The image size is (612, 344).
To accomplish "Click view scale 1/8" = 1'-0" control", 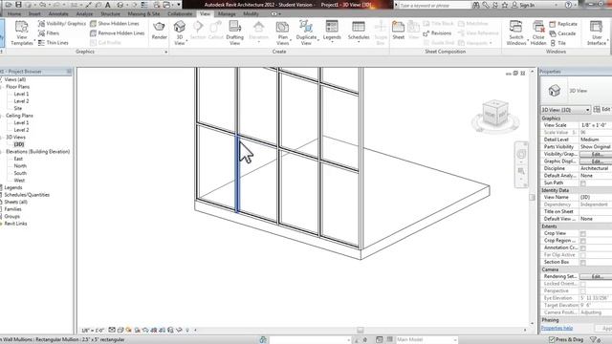I will [x=93, y=331].
